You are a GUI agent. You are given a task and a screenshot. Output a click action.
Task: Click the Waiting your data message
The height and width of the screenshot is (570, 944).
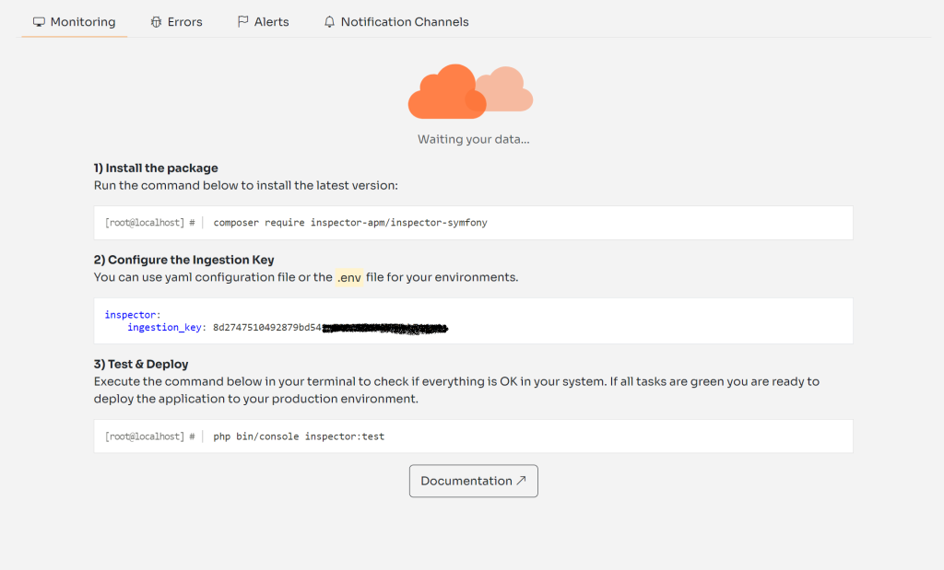coord(471,139)
